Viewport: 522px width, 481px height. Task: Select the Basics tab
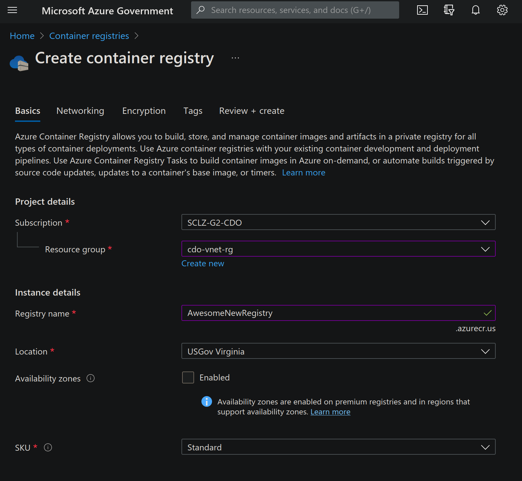coord(28,111)
